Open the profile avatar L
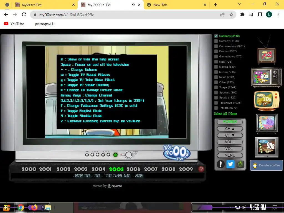Viewport: 284px width, 213px height. pos(269,14)
